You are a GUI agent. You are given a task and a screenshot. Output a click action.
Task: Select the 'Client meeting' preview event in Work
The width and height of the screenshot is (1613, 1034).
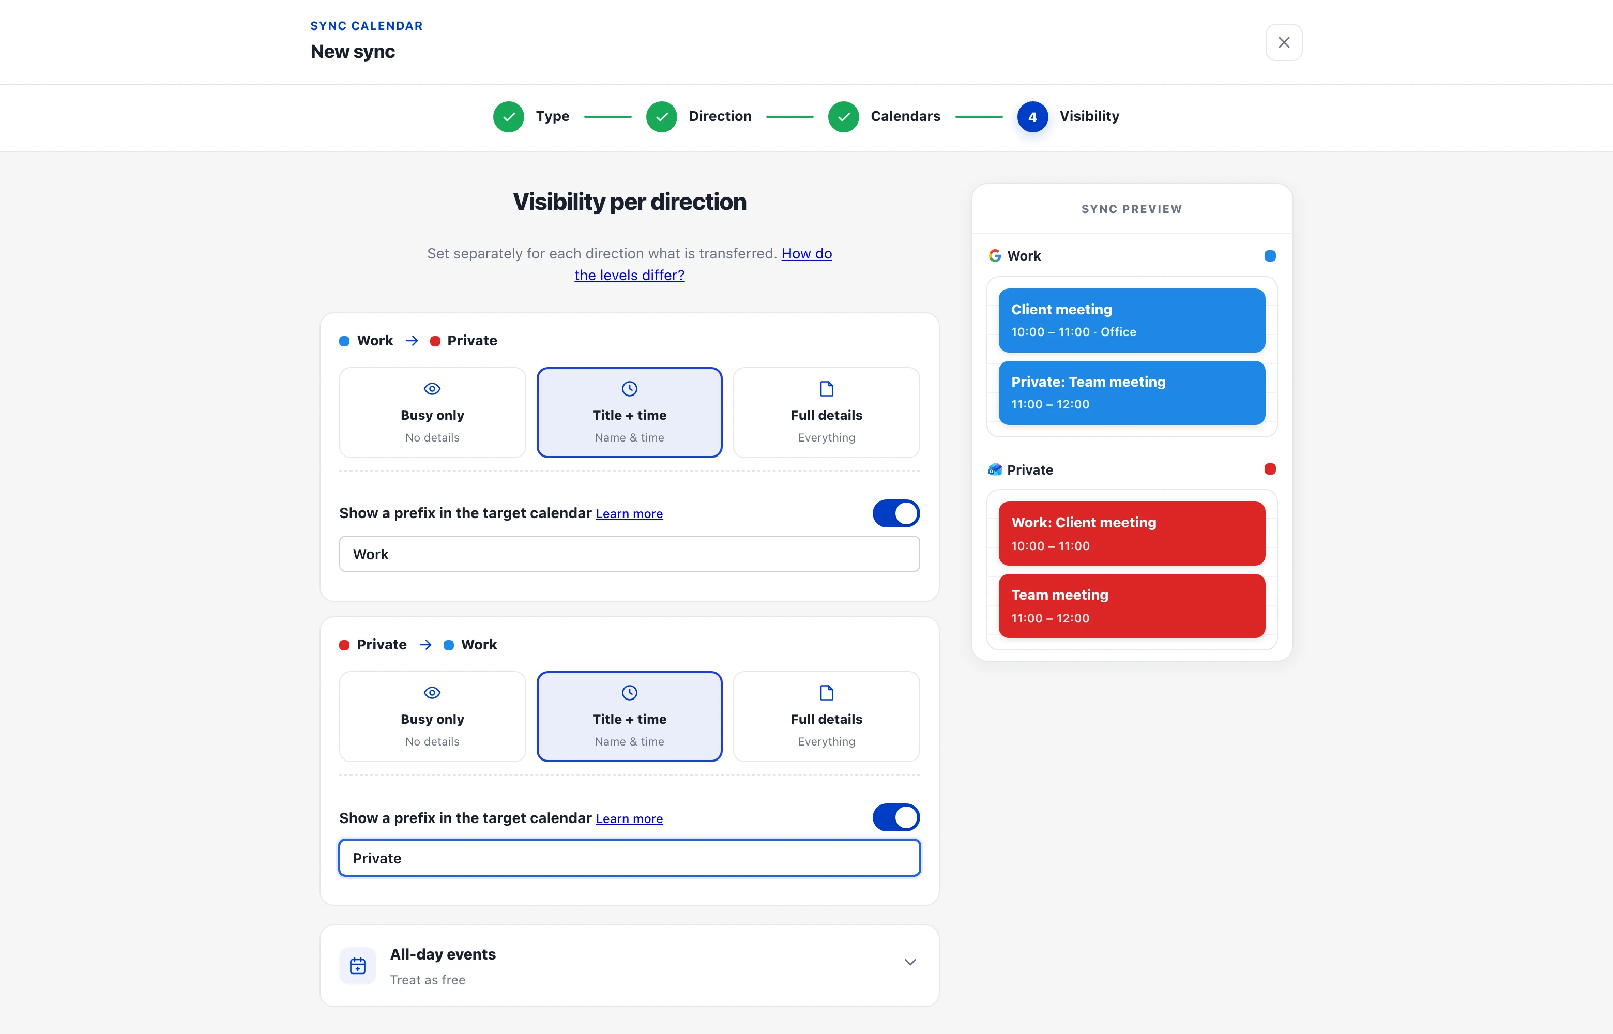click(x=1132, y=320)
